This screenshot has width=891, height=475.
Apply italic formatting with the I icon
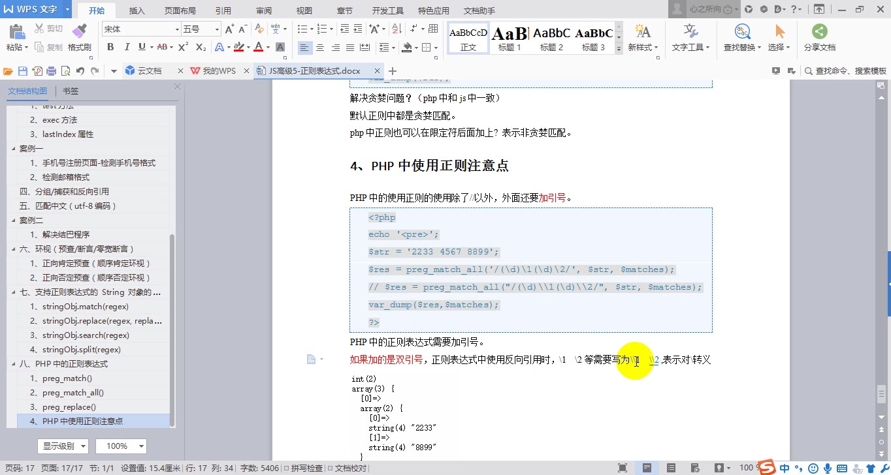(x=126, y=47)
